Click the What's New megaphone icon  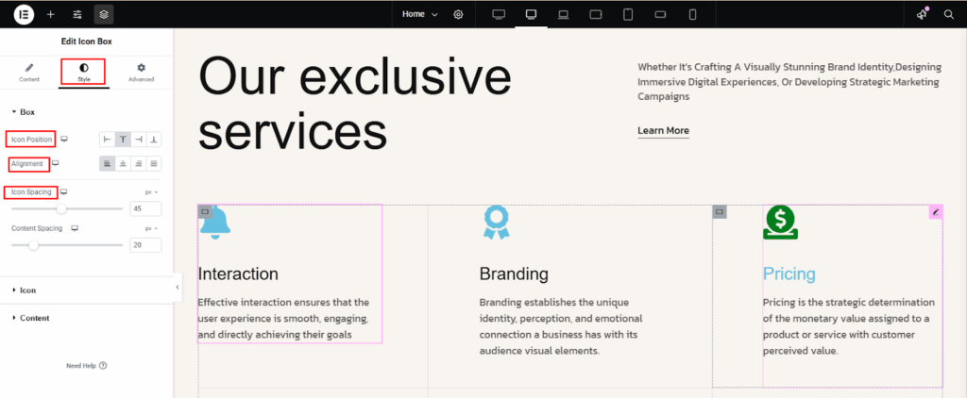[922, 14]
